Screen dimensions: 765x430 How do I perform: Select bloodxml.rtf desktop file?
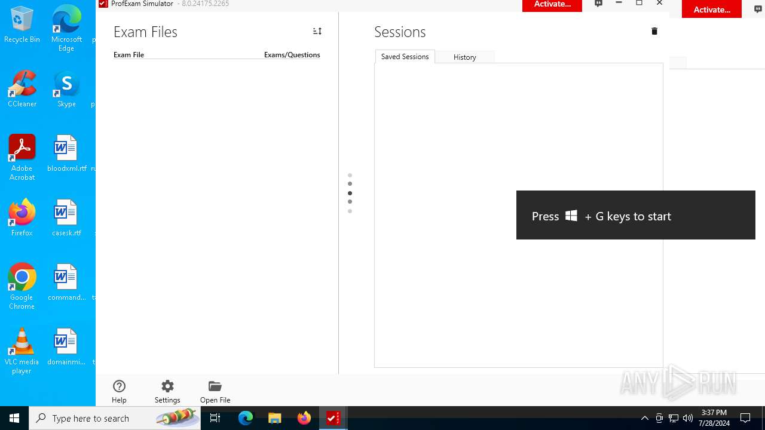click(66, 154)
